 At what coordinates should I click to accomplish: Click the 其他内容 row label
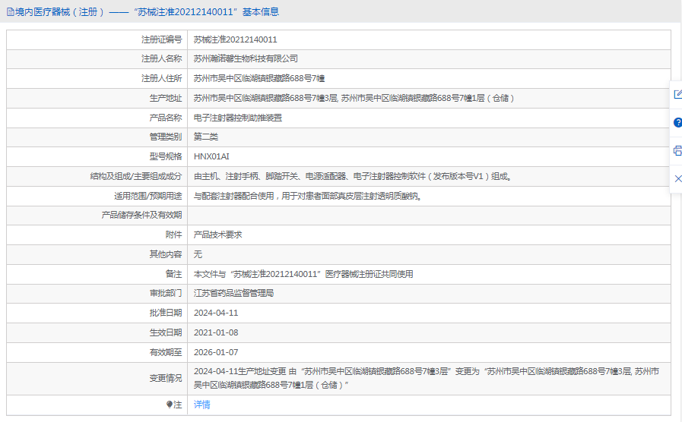pos(165,254)
